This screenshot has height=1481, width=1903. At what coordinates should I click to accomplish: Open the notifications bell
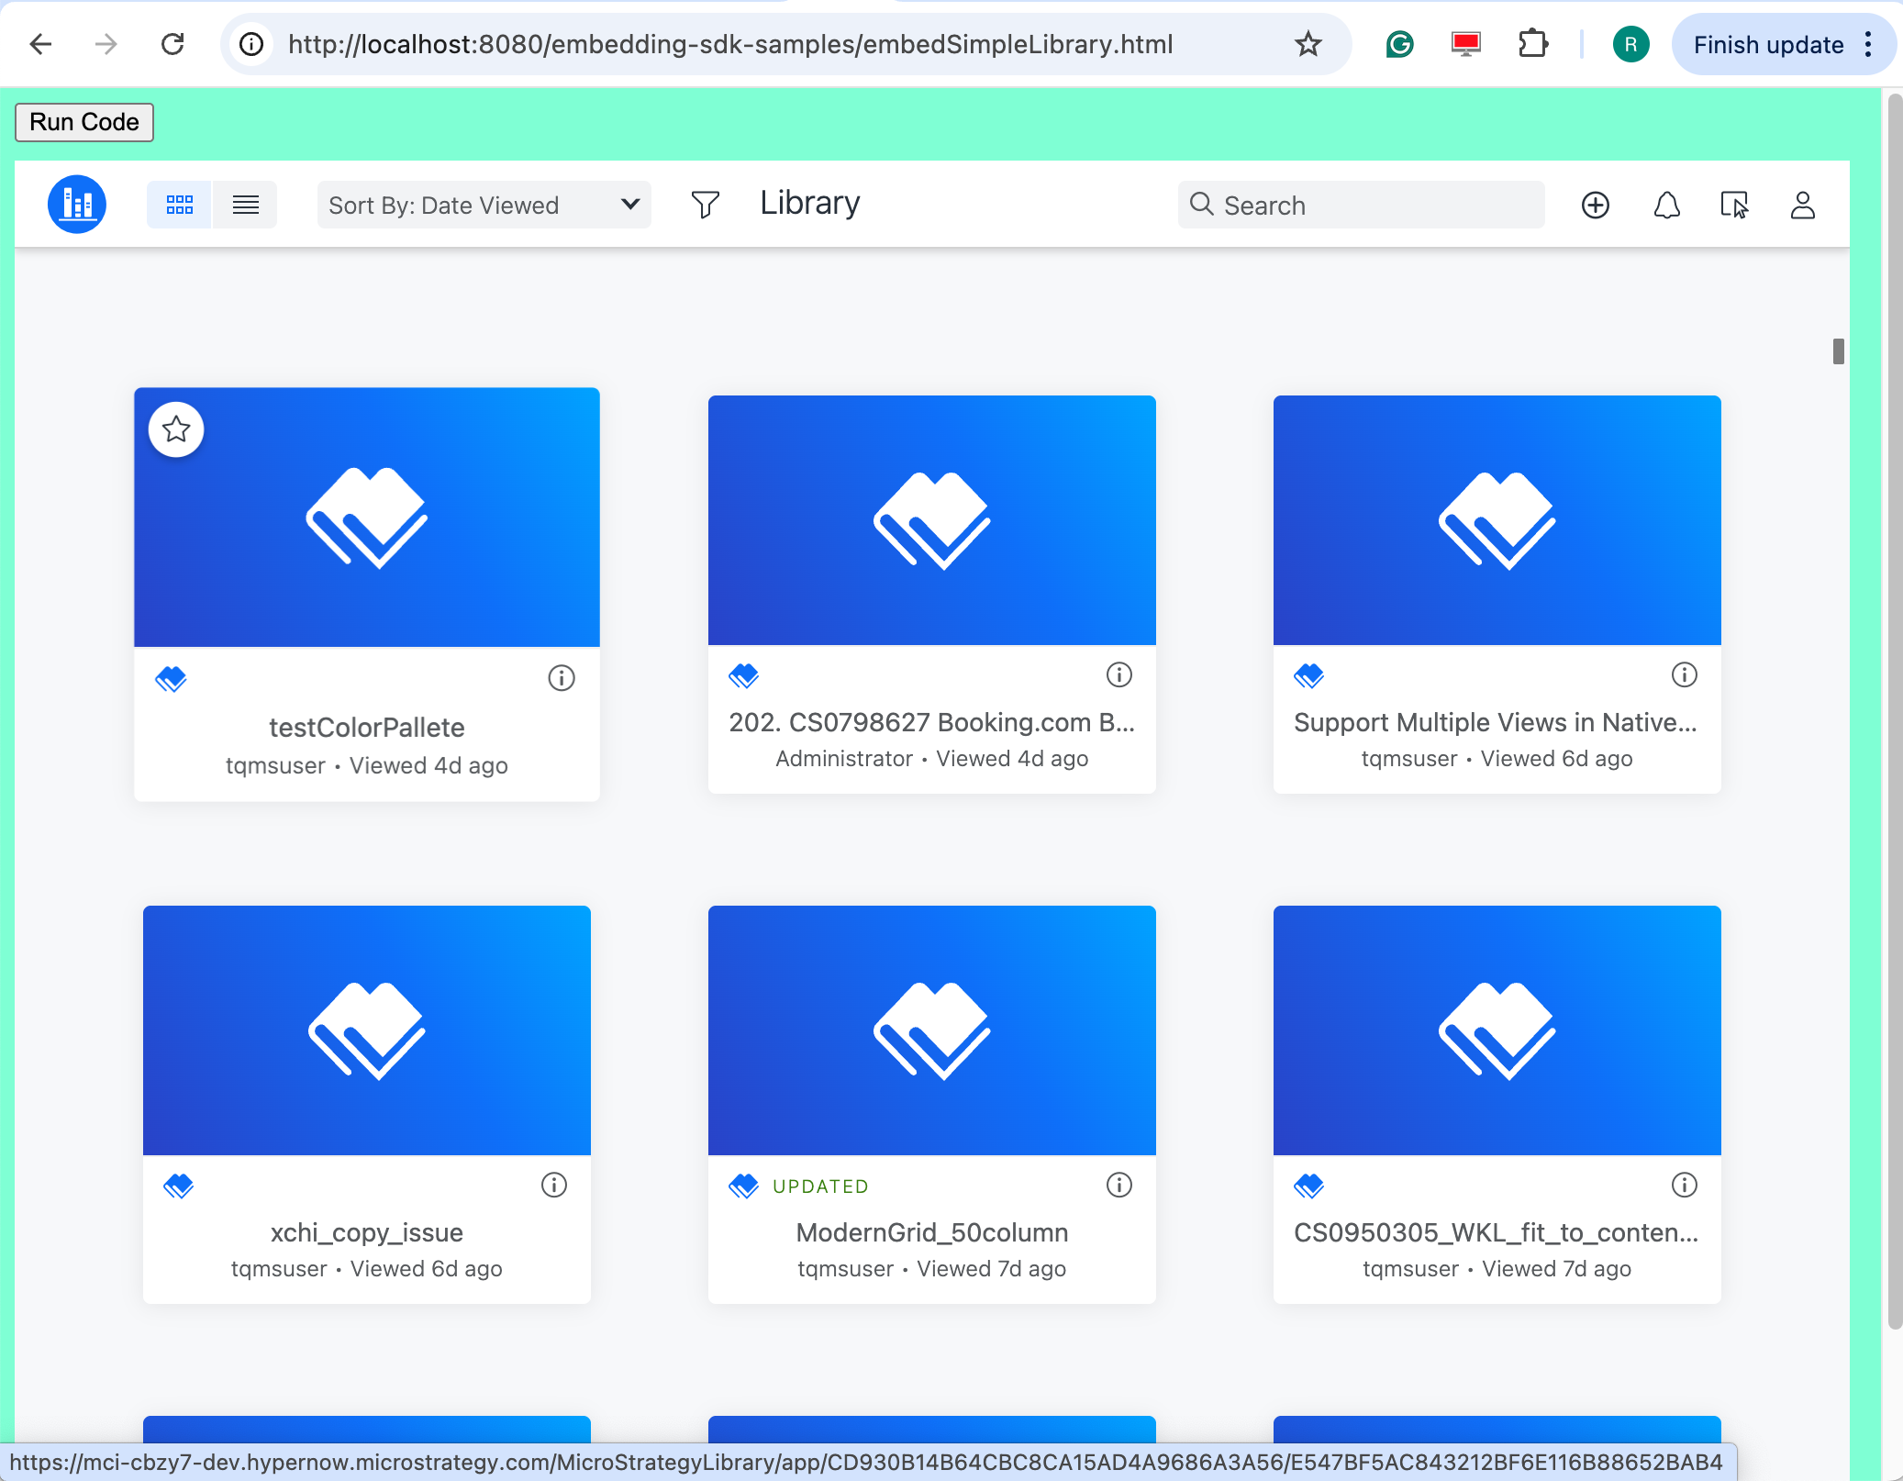(x=1667, y=205)
